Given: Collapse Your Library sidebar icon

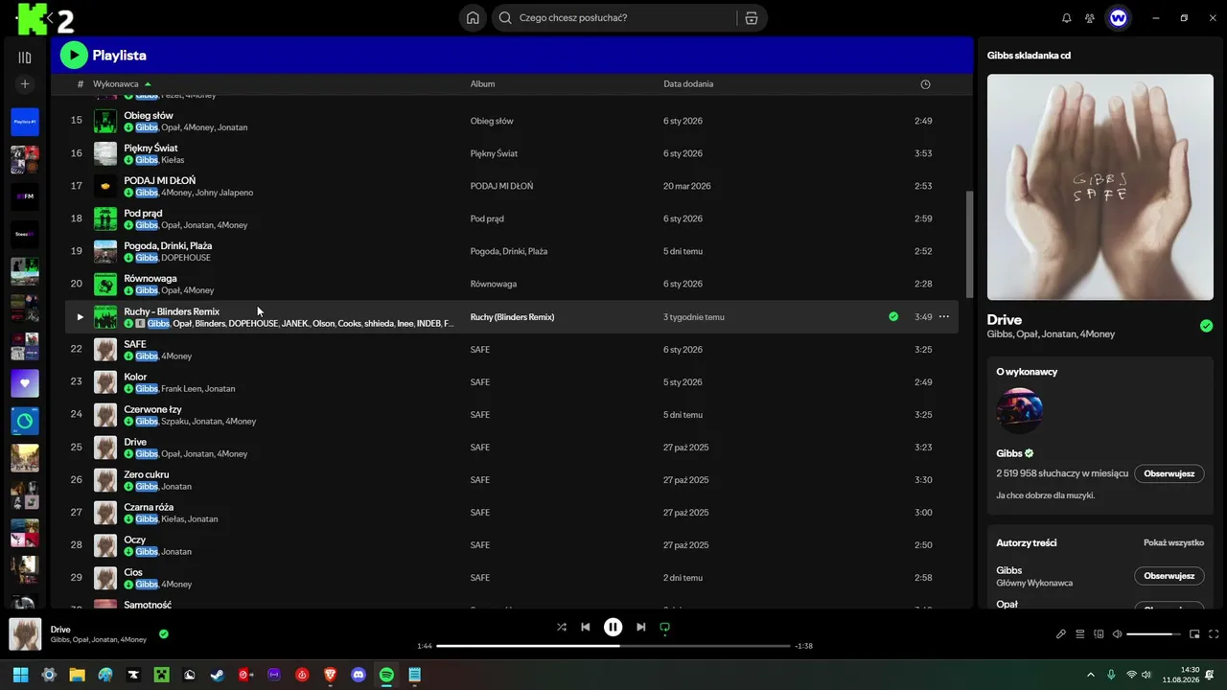Looking at the screenshot, I should coord(25,57).
